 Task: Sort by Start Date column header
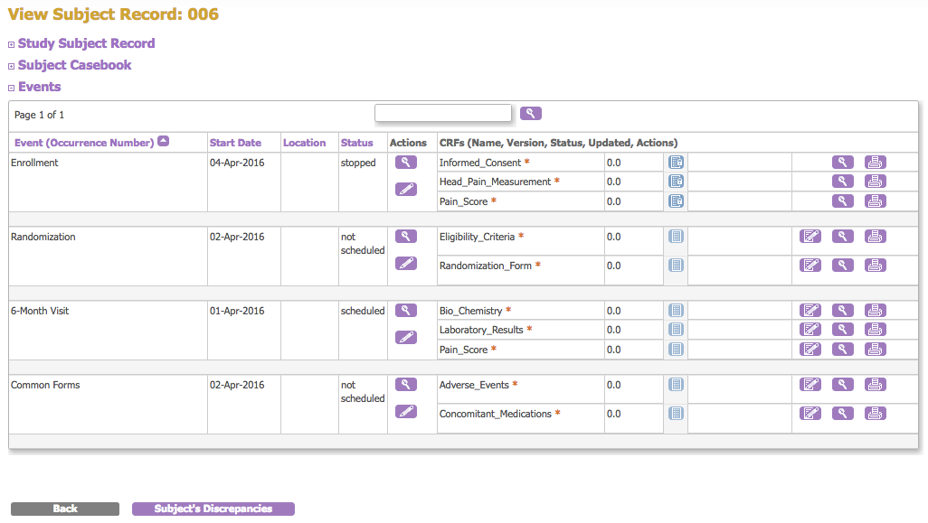tap(235, 143)
